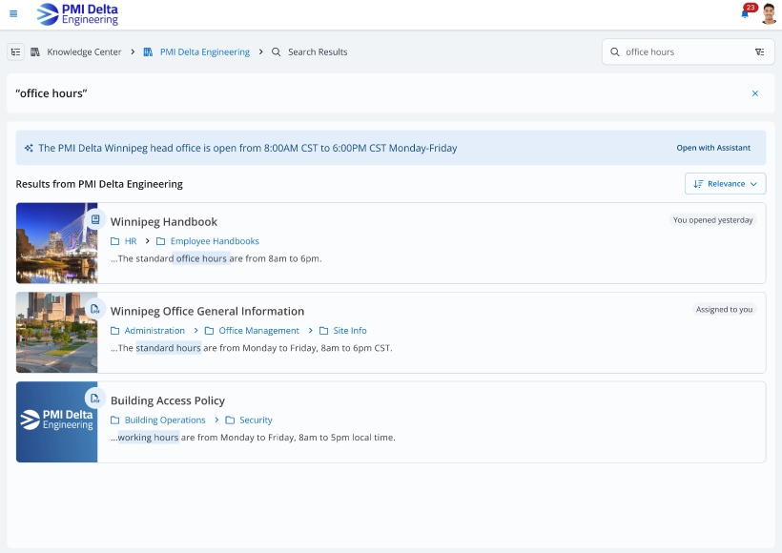Image resolution: width=782 pixels, height=553 pixels.
Task: Click folder icon beside Office Management
Action: [x=209, y=331]
